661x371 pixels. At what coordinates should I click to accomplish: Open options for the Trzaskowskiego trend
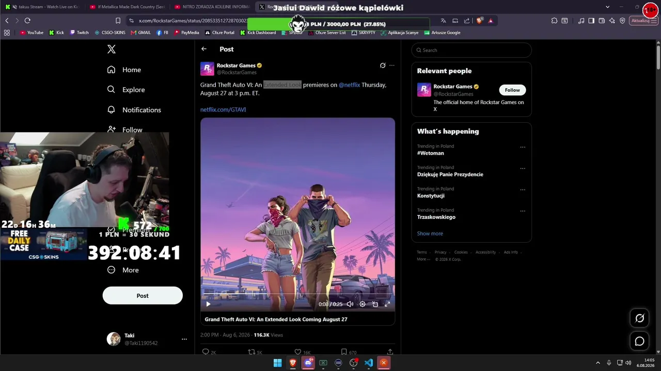(523, 211)
